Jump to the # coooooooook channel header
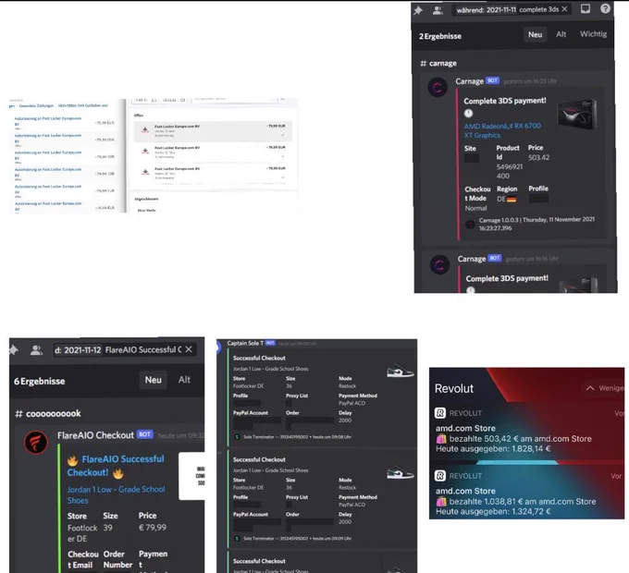Screen dimensions: 629x573 click(x=48, y=413)
